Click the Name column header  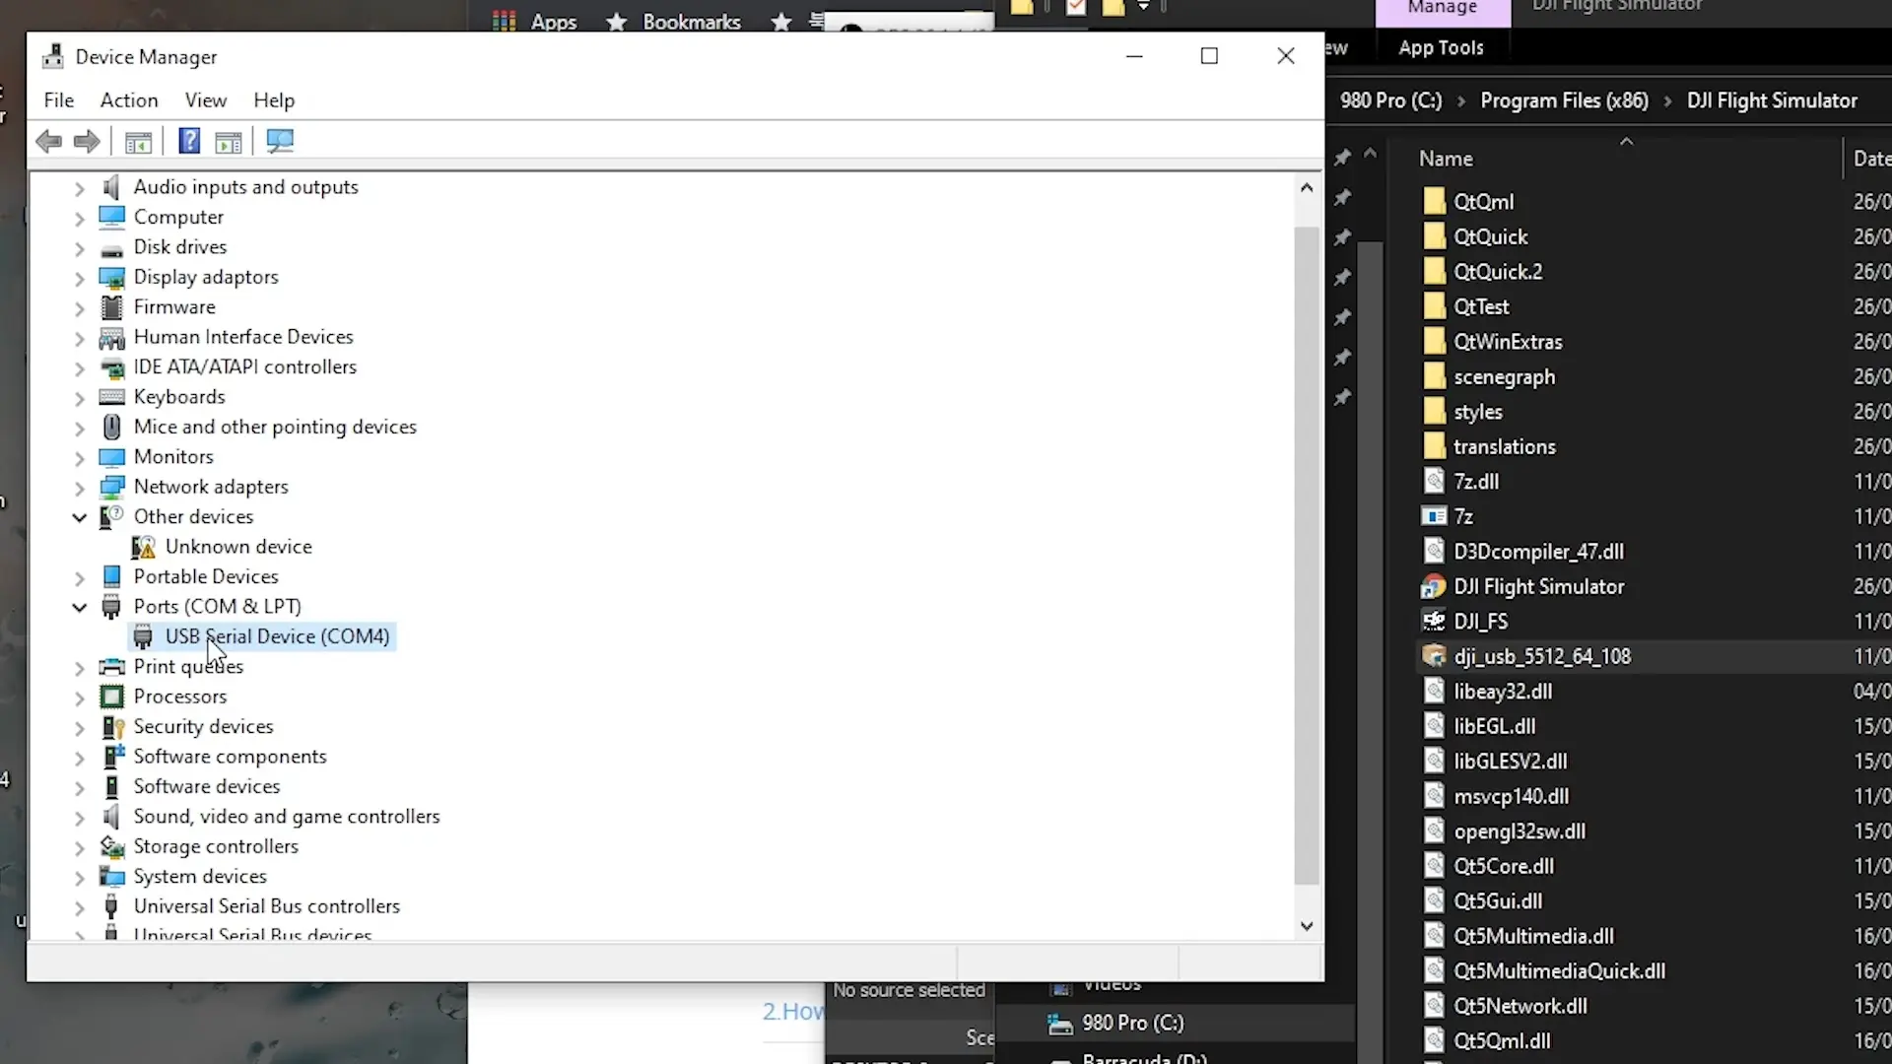[1446, 159]
